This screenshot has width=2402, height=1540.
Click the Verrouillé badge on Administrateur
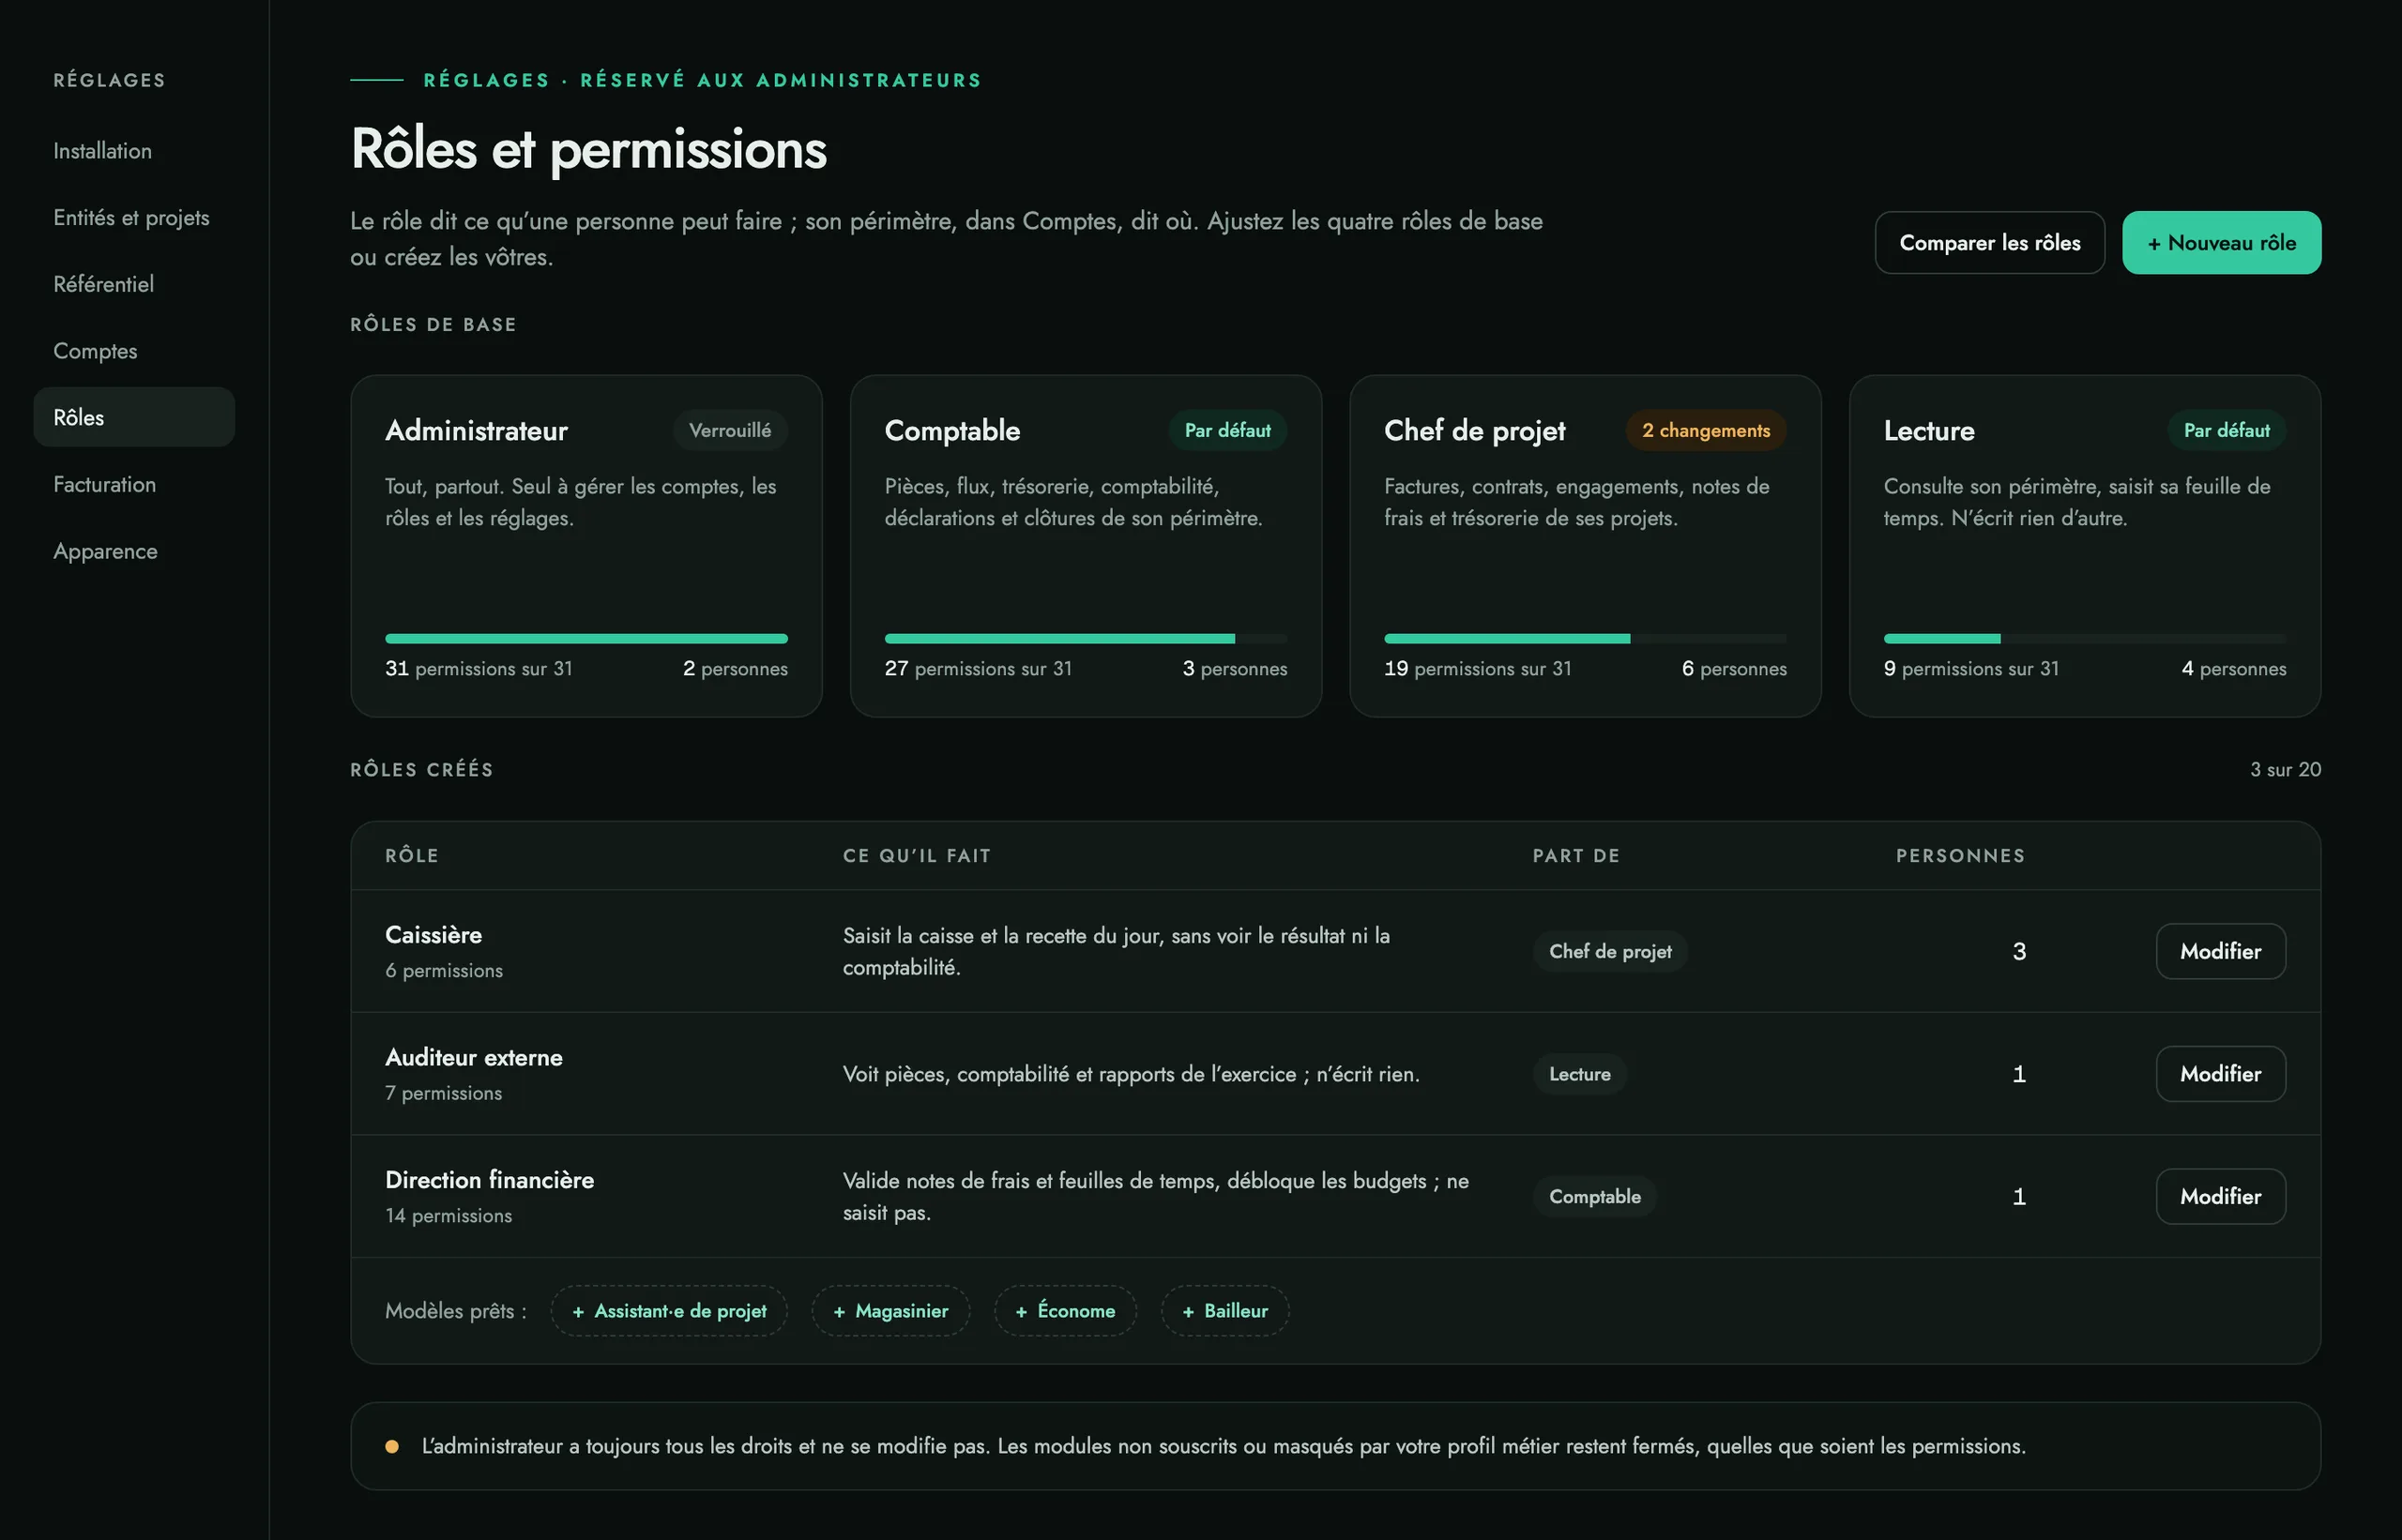(729, 431)
